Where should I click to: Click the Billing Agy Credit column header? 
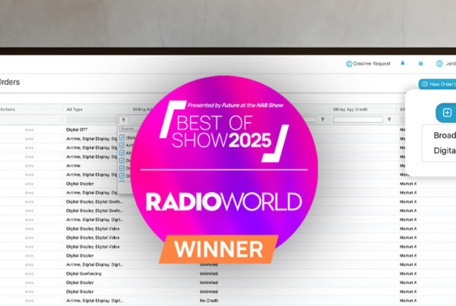click(x=350, y=109)
